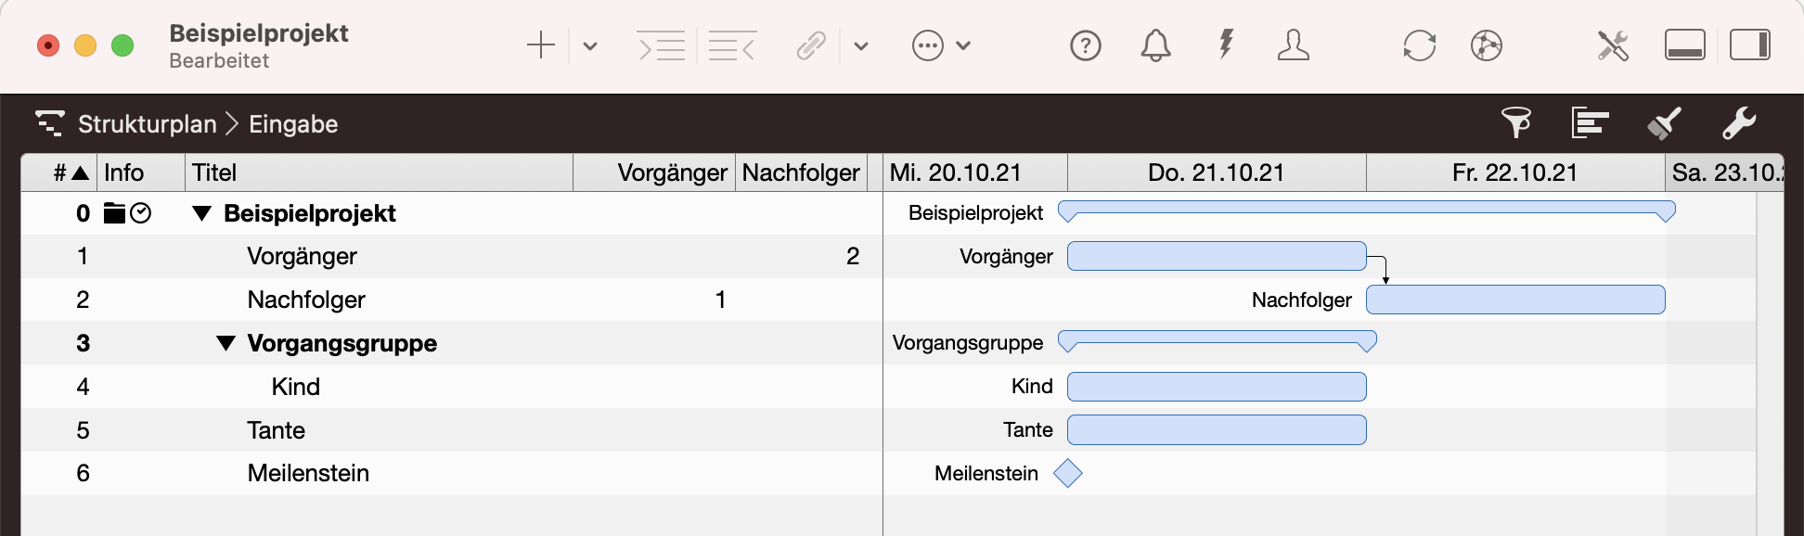Click the lightning catch-up icon
Viewport: 1804px width, 536px height.
[1225, 45]
